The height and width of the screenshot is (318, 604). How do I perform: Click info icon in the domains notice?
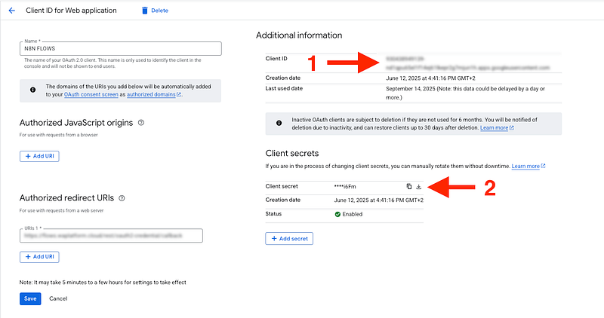click(32, 90)
